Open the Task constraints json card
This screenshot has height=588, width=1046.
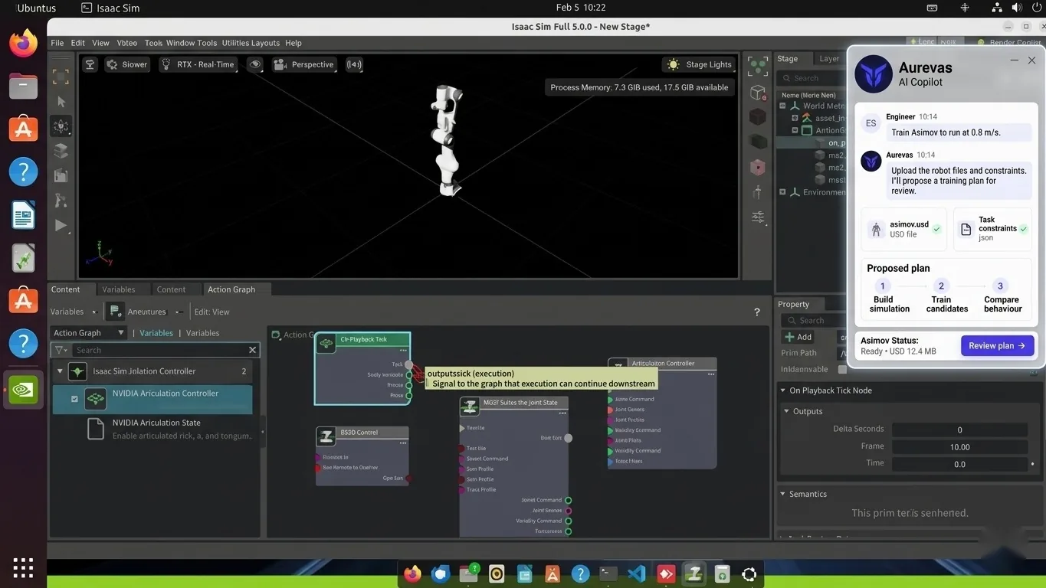pyautogui.click(x=992, y=229)
